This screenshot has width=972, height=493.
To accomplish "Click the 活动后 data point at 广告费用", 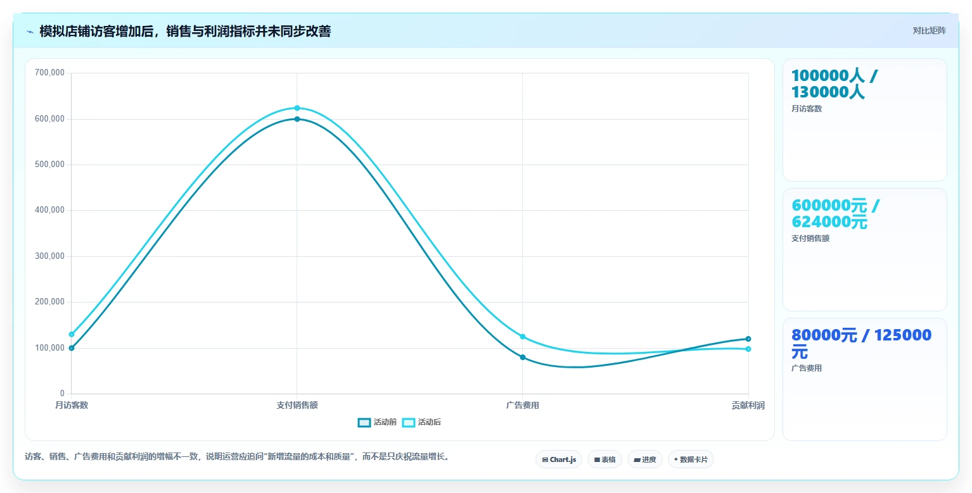I will (x=523, y=337).
